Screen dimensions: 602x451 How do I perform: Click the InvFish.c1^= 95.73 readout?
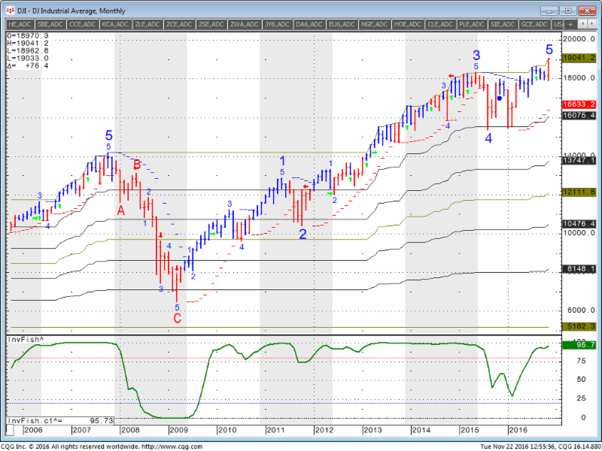(60, 421)
